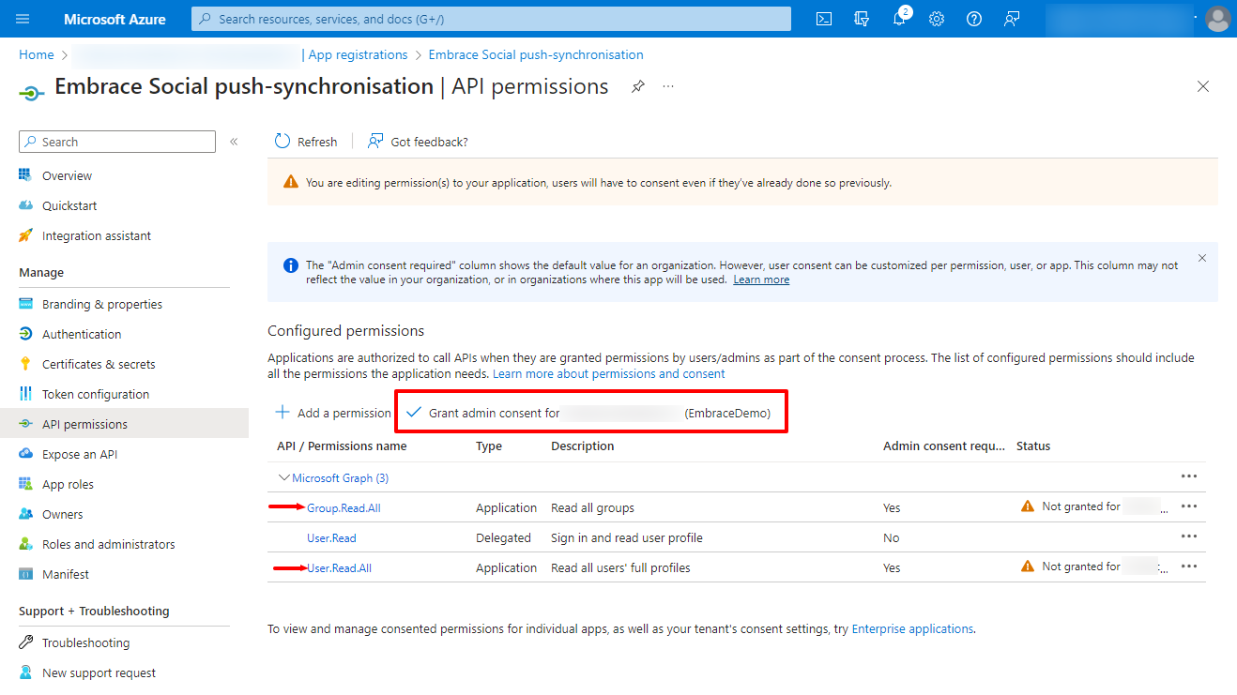Open the User.Read permission link

[x=331, y=537]
